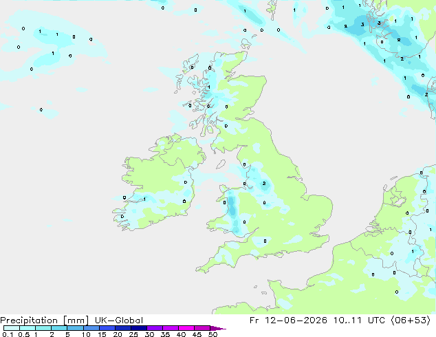This screenshot has width=436, height=337.
Task: Select the 40–45 mm magenta legend swatch
Action: pyautogui.click(x=186, y=328)
